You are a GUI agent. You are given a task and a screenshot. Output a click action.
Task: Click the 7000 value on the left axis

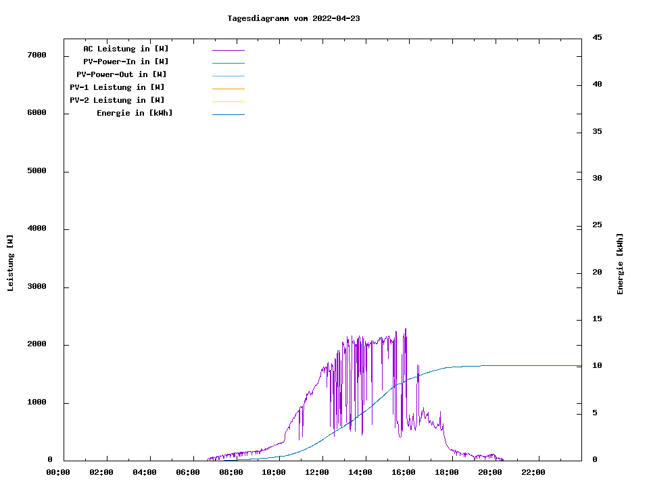coord(35,55)
